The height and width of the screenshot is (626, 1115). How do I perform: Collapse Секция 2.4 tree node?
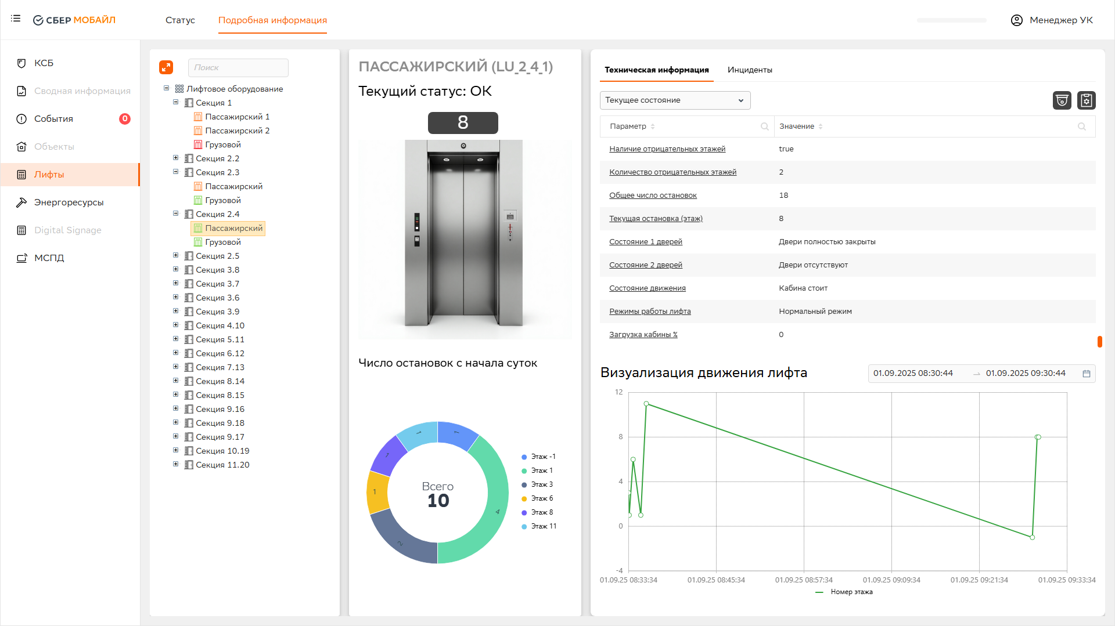click(175, 214)
